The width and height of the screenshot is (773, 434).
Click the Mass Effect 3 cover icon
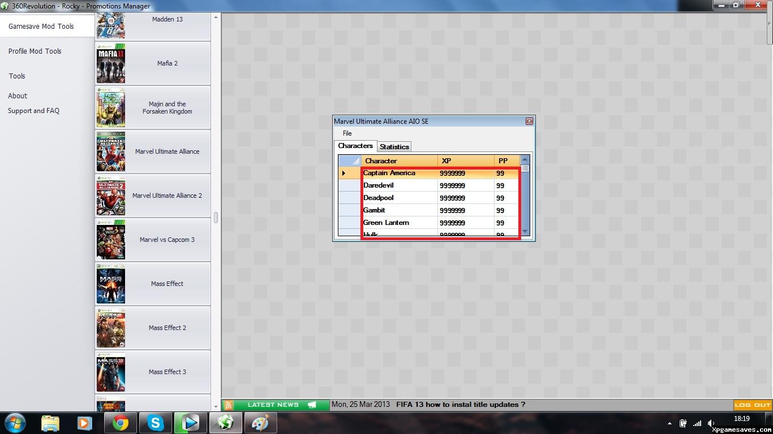[111, 372]
